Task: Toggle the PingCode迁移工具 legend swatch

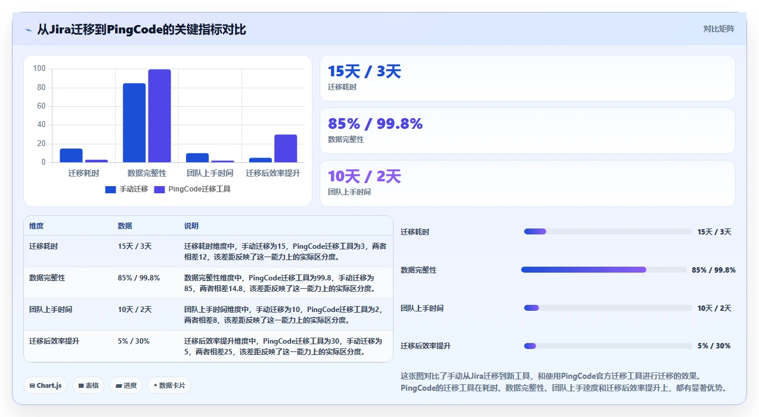Action: (159, 189)
